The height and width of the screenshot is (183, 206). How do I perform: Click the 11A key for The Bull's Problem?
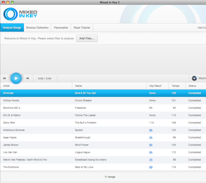tap(151, 123)
